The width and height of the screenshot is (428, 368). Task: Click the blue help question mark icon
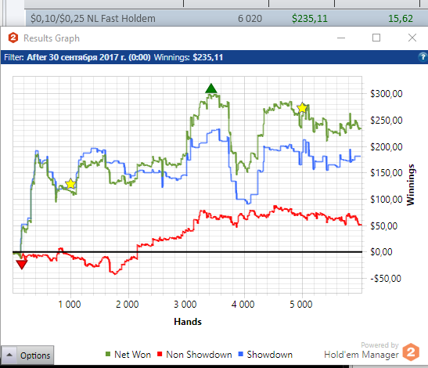[x=423, y=57]
